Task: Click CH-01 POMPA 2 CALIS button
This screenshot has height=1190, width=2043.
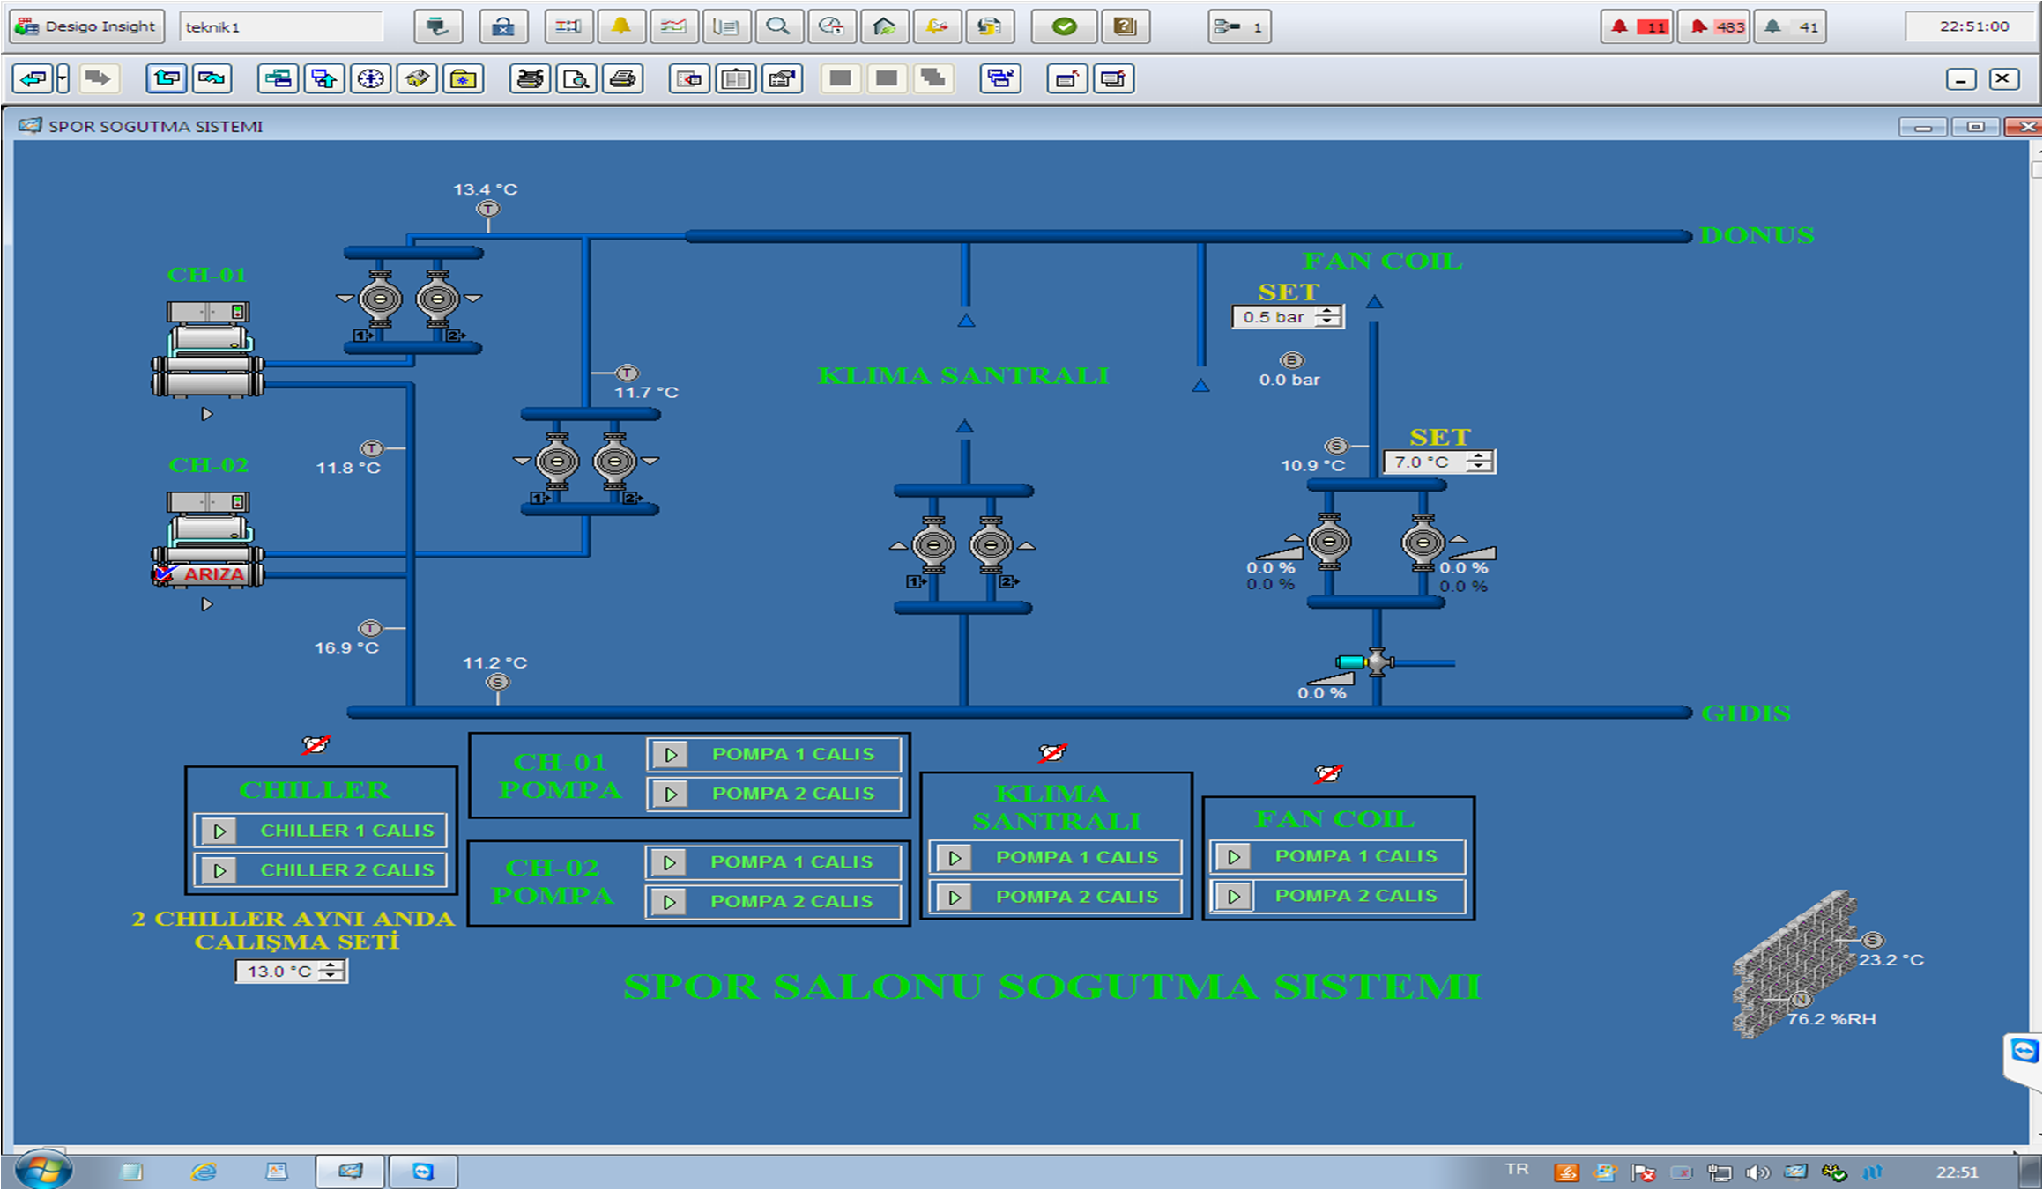Action: click(671, 794)
